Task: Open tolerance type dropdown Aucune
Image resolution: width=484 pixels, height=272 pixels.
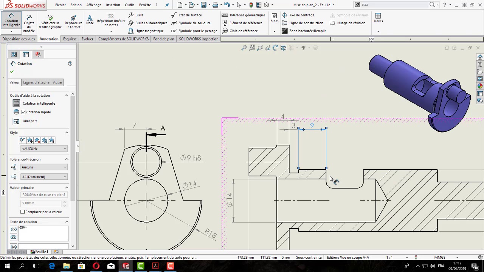Action: pos(44,167)
